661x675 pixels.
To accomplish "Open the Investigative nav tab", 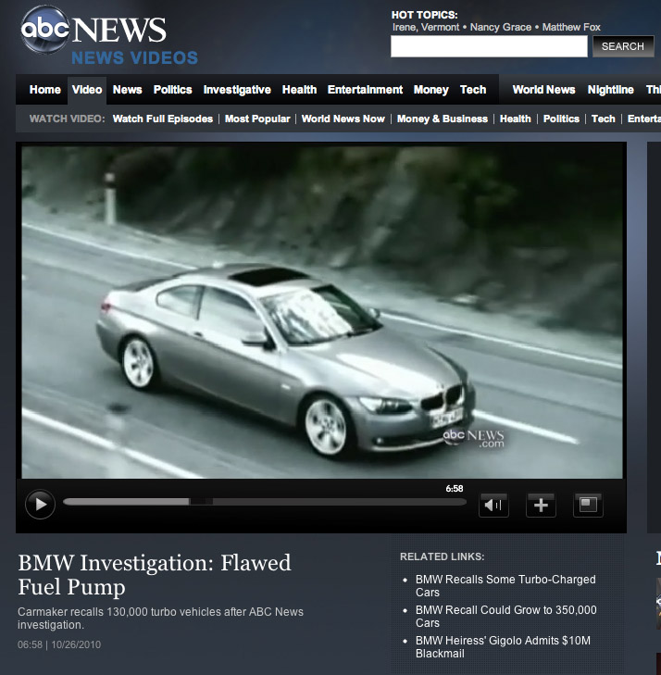I will point(237,90).
